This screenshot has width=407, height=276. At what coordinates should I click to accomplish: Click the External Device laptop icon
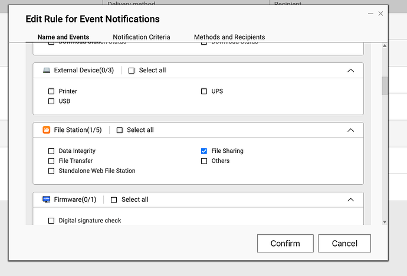coord(47,70)
